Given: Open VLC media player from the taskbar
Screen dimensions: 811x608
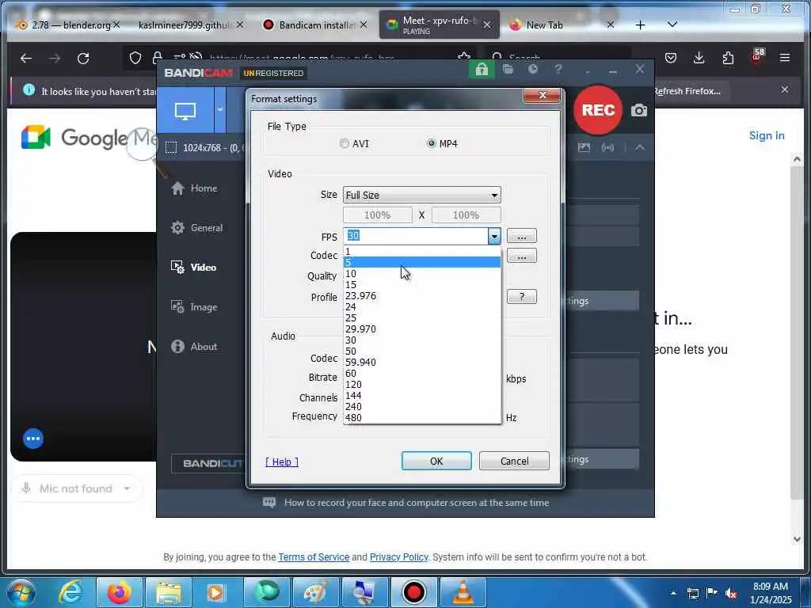Looking at the screenshot, I should coord(463,592).
